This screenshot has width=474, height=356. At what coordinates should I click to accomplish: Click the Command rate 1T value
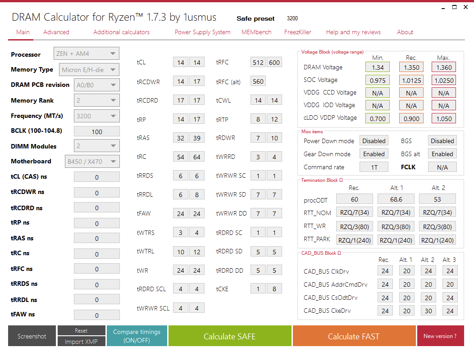pos(374,167)
